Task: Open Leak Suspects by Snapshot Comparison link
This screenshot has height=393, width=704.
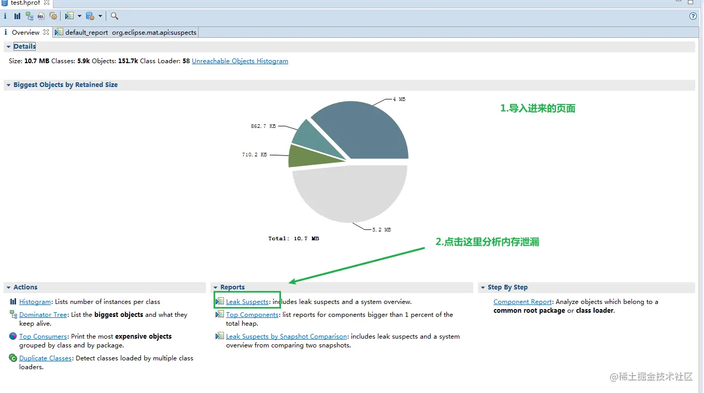Action: coord(287,337)
